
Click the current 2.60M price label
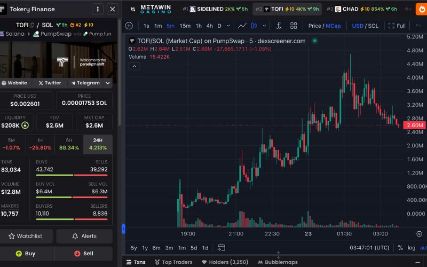414,125
